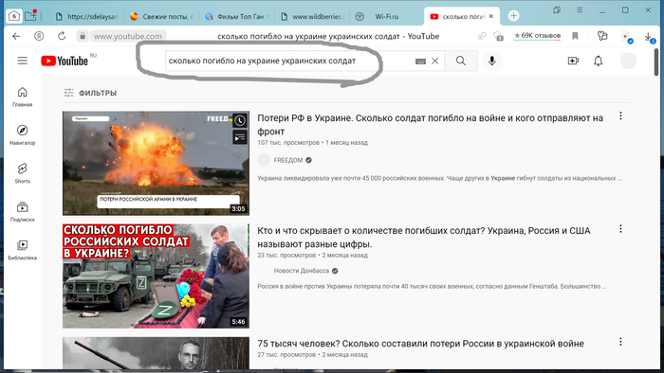The height and width of the screenshot is (373, 664).
Task: Open the YouTube hamburger guide menu
Action: tap(23, 61)
